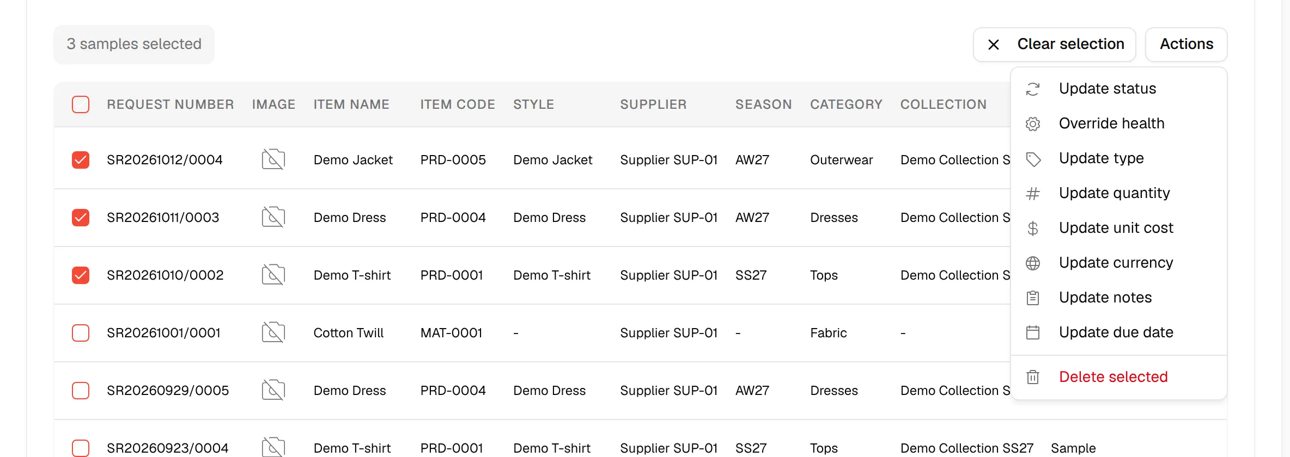Check the SR20260923/0004 row checkbox

[81, 448]
